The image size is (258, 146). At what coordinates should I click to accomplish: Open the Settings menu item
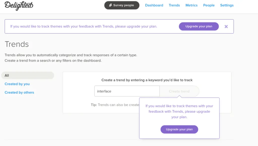pyautogui.click(x=227, y=5)
